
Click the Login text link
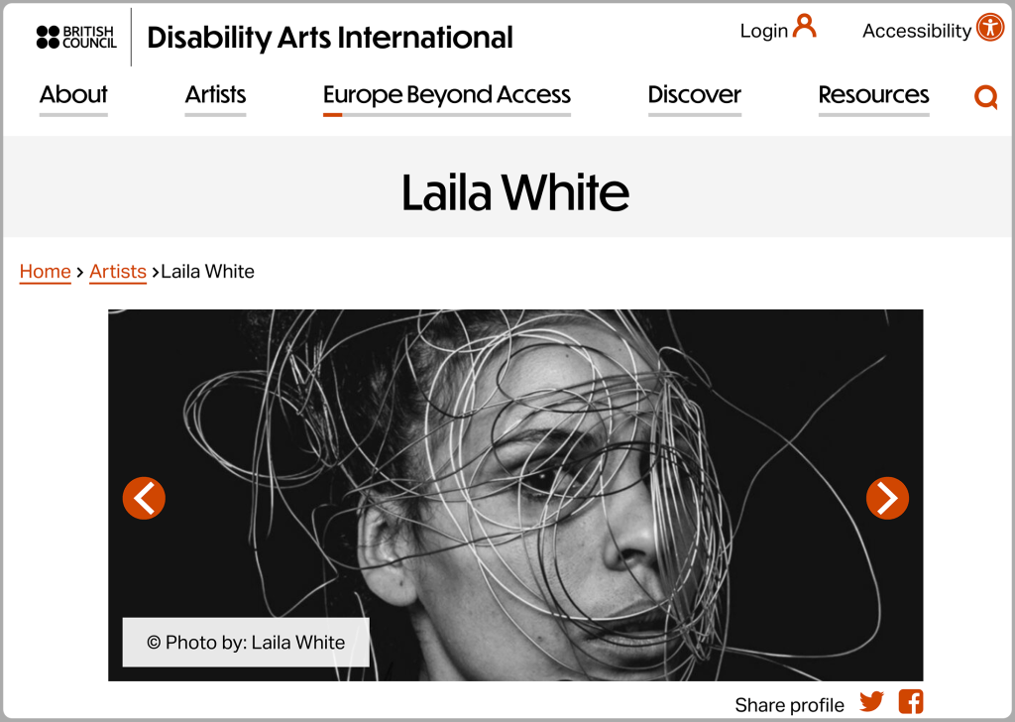[764, 31]
